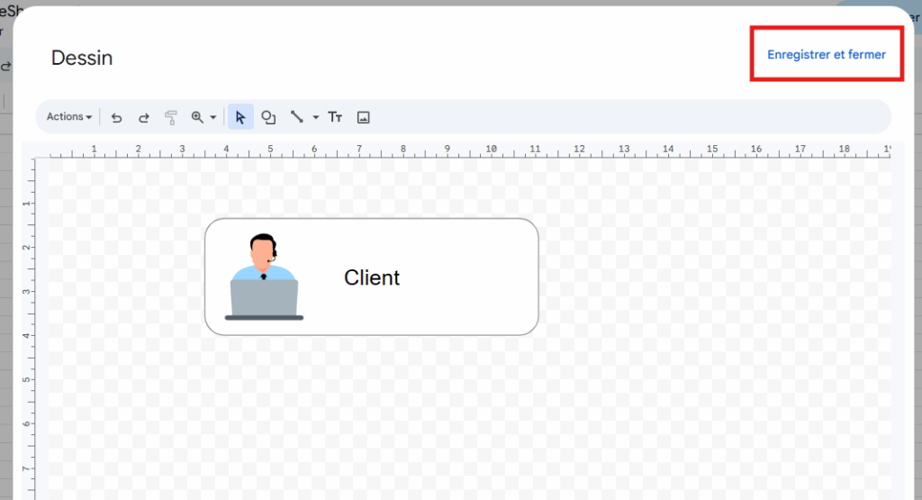Screen dimensions: 922x500
Task: Click the zoom magnifier icon
Action: click(197, 117)
